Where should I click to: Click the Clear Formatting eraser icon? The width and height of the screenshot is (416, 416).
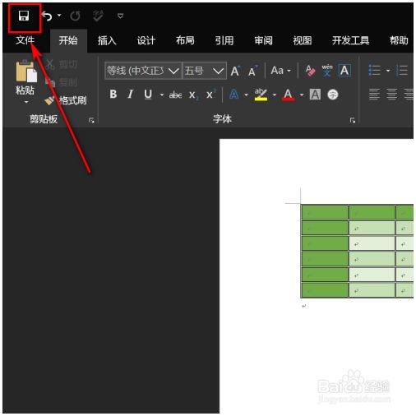pos(310,71)
